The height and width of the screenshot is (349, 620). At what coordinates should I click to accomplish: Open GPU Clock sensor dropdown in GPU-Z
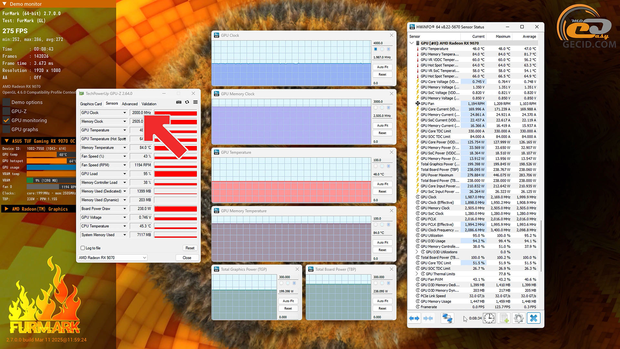[x=125, y=113]
